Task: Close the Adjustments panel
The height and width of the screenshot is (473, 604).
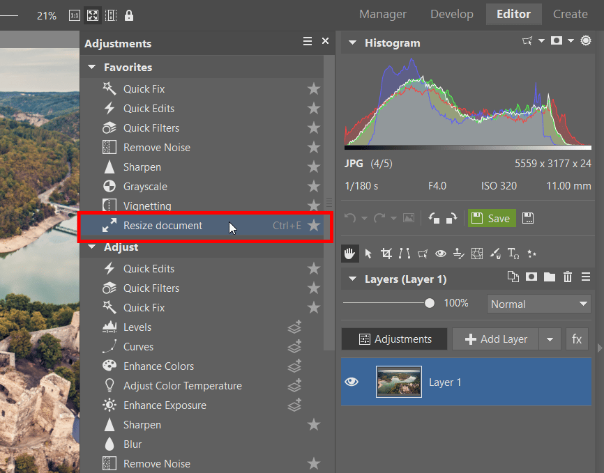Action: (326, 41)
